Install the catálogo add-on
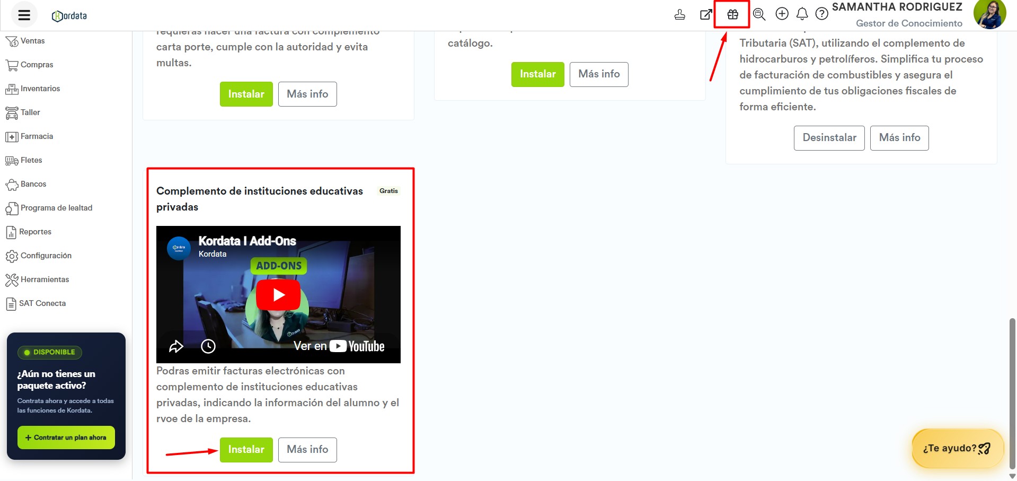 click(x=538, y=74)
